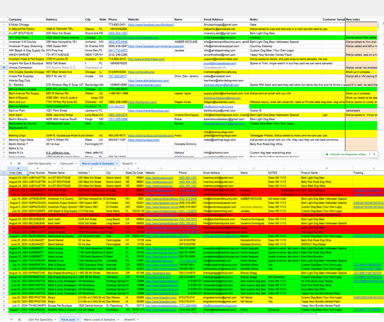Image resolution: width=384 pixels, height=322 pixels.
Task: Select the Anaheim Feed & Pet Supply cell
Action: point(27,59)
